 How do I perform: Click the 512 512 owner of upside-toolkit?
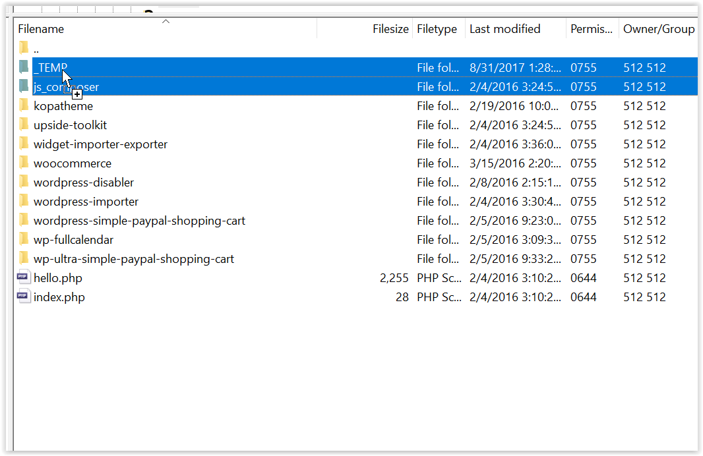(x=644, y=125)
